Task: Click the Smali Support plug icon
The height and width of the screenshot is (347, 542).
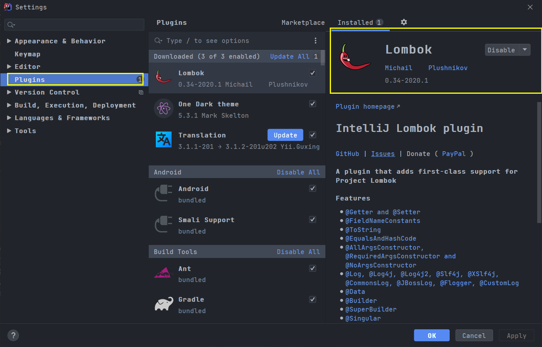Action: pos(163,224)
